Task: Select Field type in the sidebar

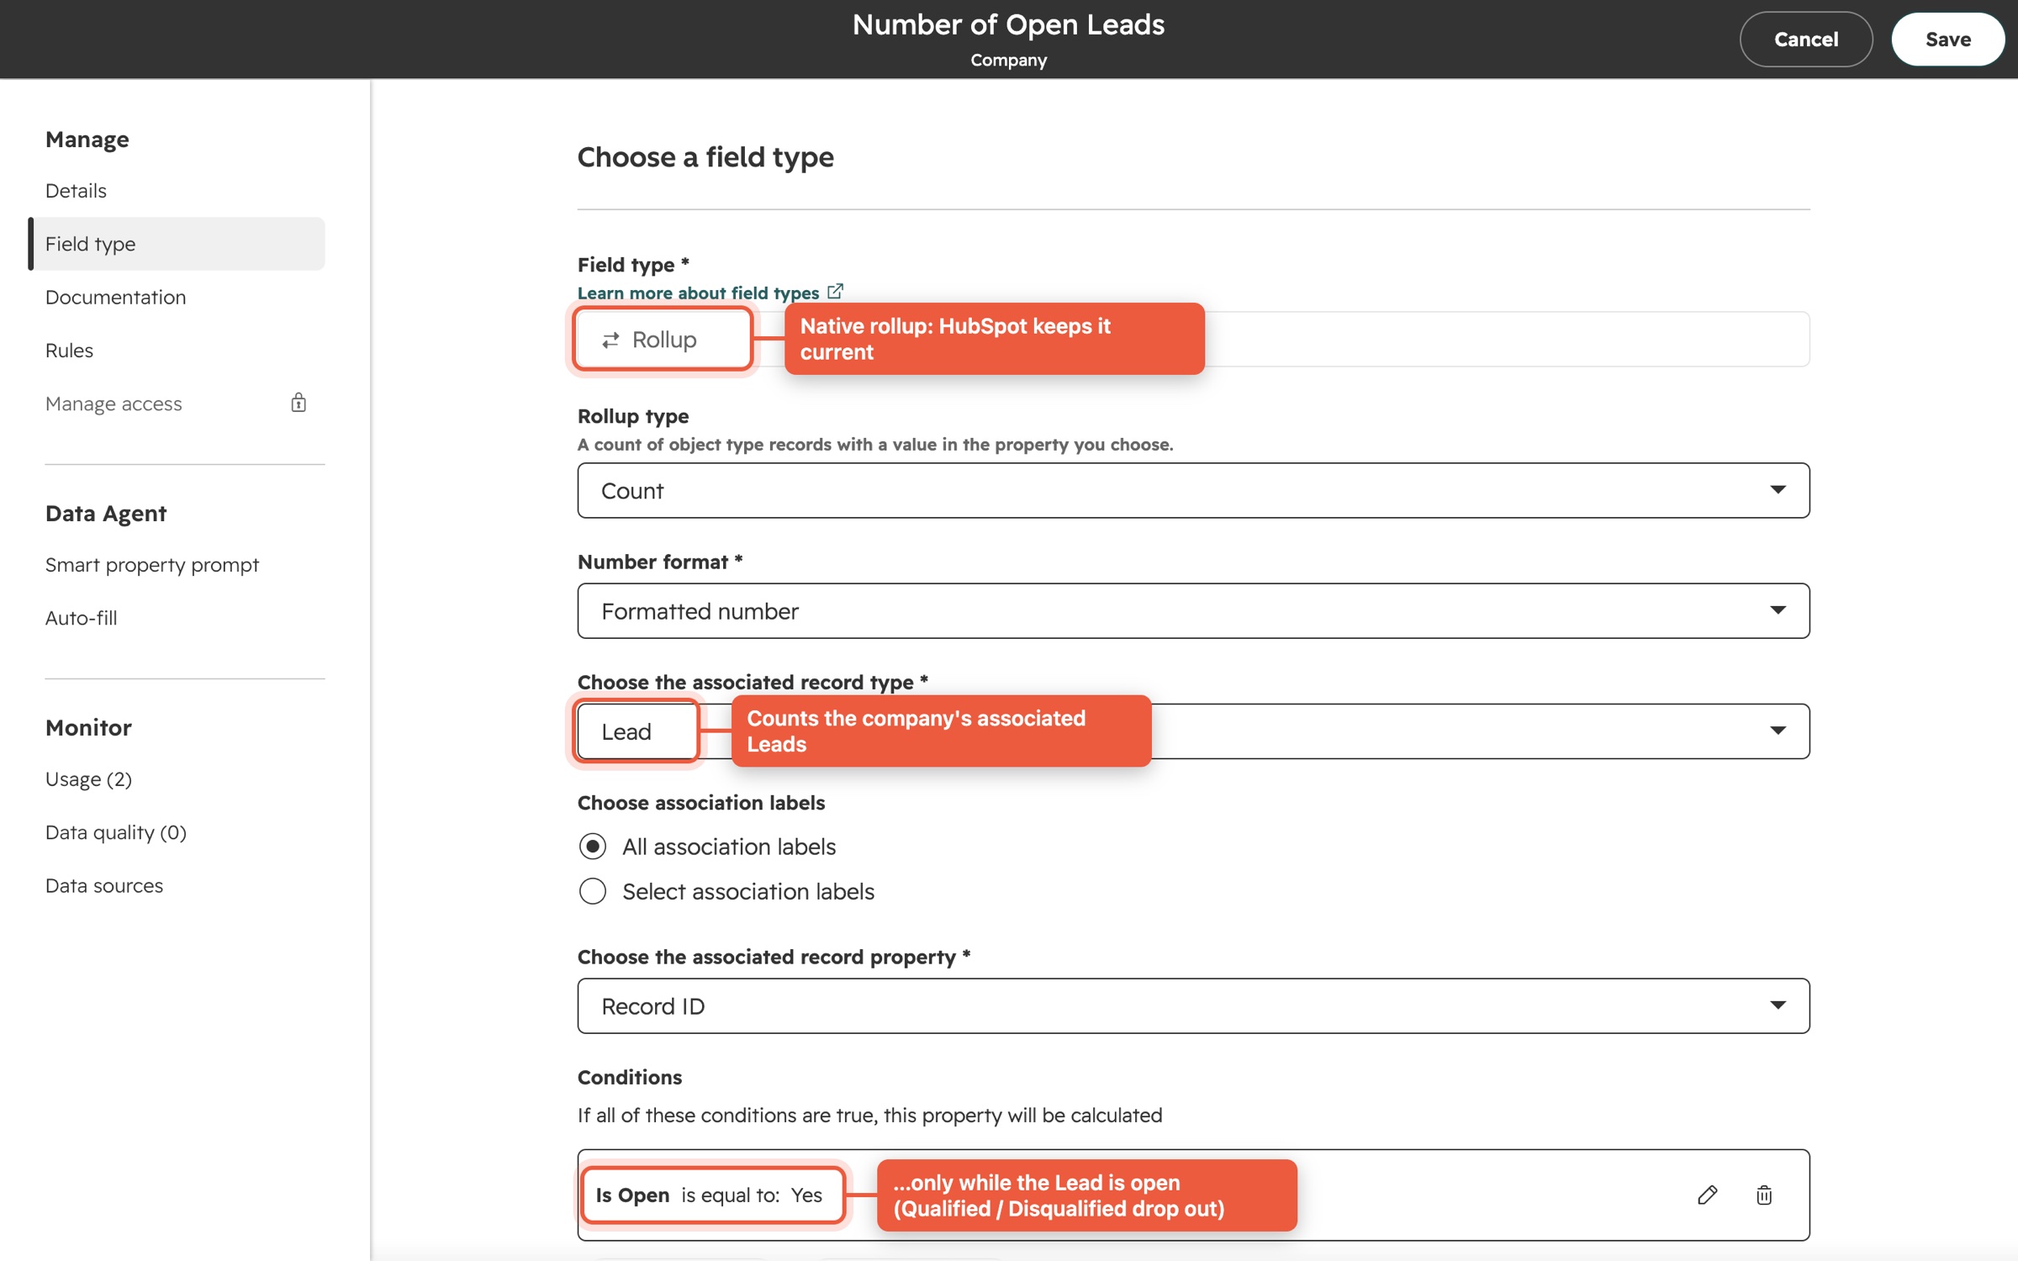Action: pos(177,244)
